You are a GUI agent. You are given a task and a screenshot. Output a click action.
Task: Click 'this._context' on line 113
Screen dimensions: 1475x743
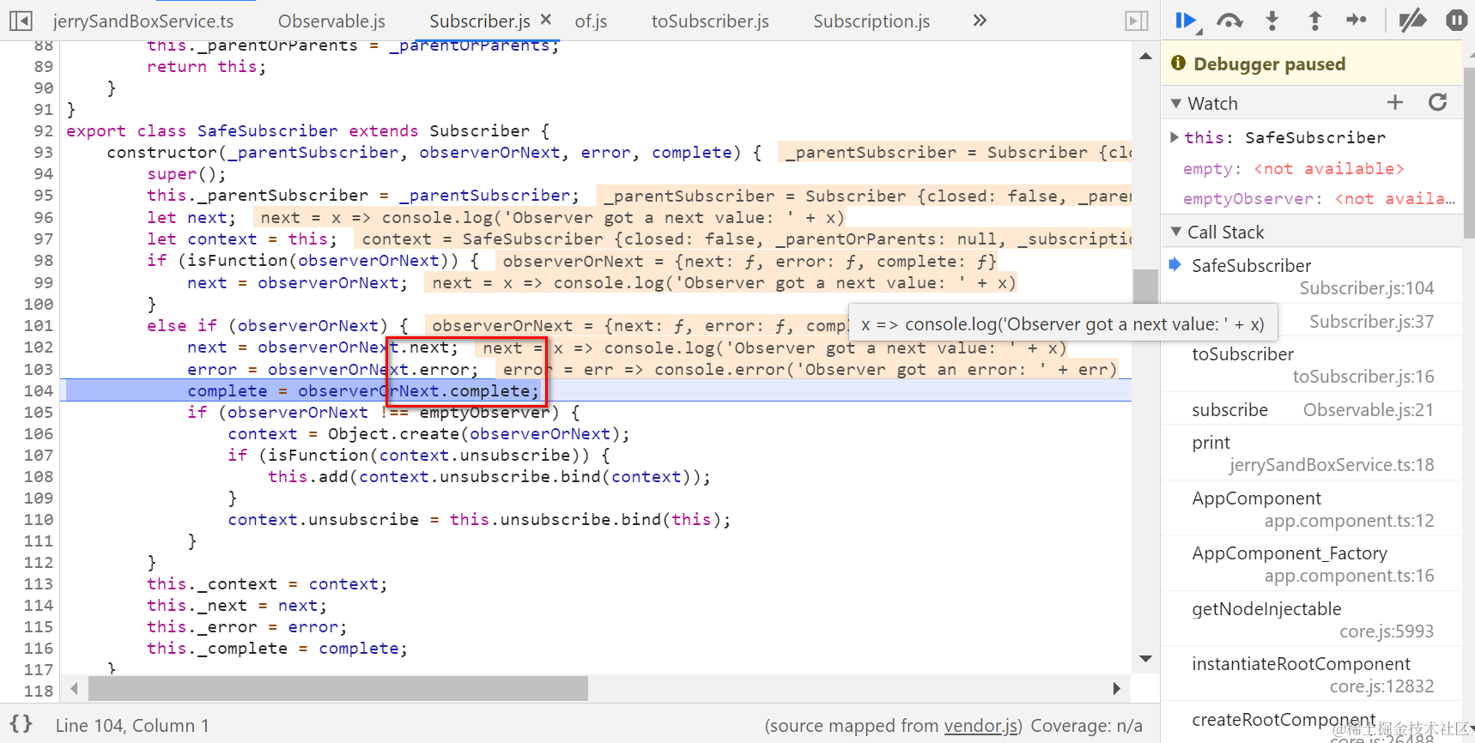click(x=212, y=583)
